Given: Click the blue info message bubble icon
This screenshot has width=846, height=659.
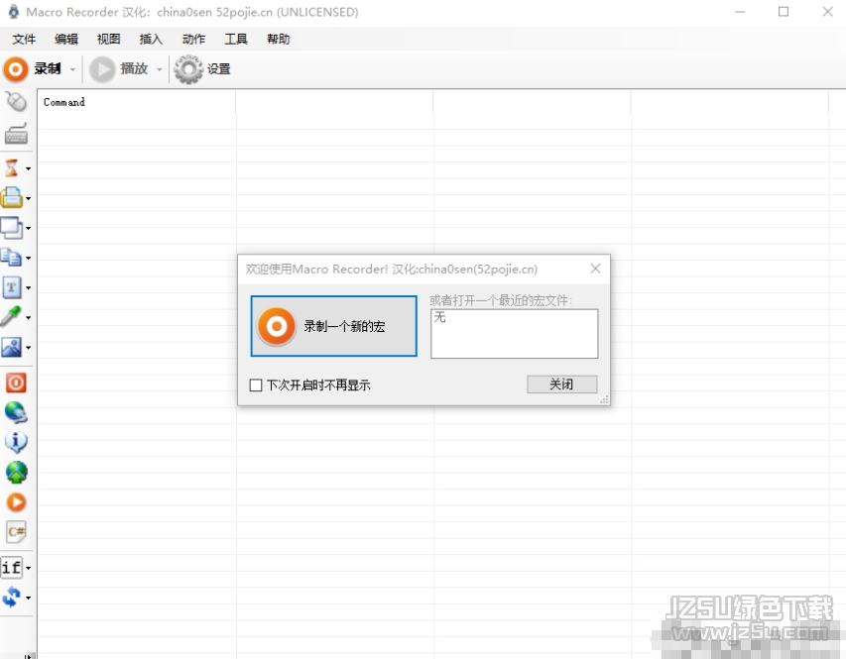Looking at the screenshot, I should click(16, 442).
